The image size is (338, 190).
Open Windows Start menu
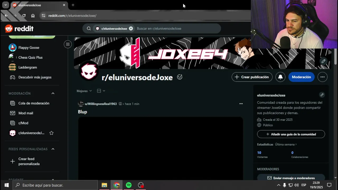click(6, 185)
